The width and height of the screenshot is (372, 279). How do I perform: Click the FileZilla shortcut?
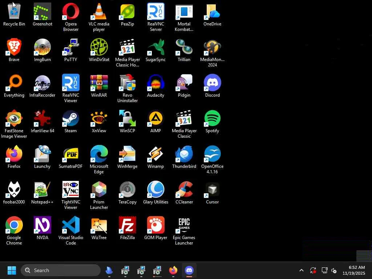pos(128,225)
